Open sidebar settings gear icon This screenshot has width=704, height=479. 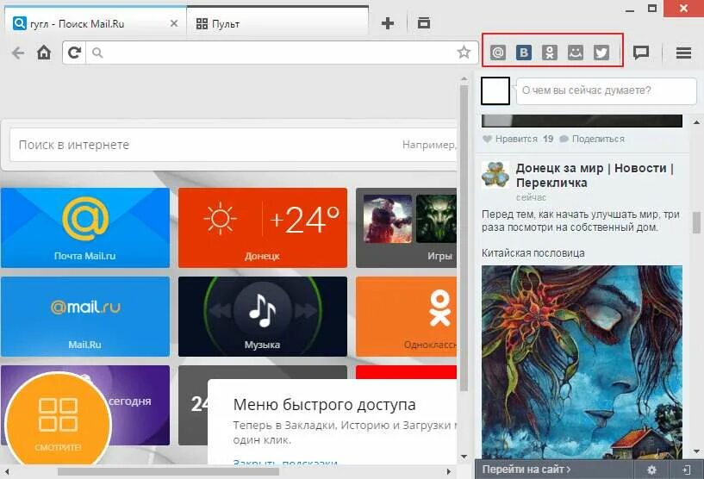651,470
